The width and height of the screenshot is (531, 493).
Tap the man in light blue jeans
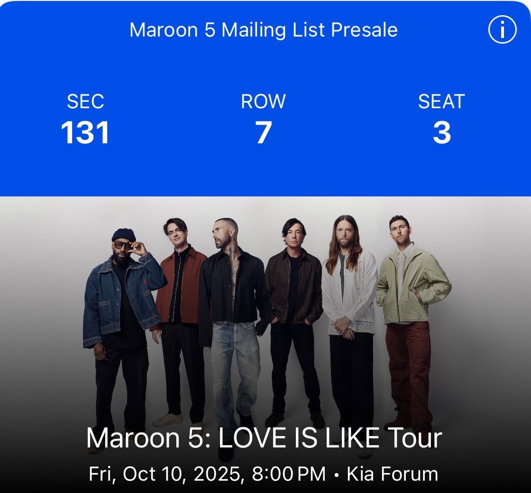pos(234,332)
